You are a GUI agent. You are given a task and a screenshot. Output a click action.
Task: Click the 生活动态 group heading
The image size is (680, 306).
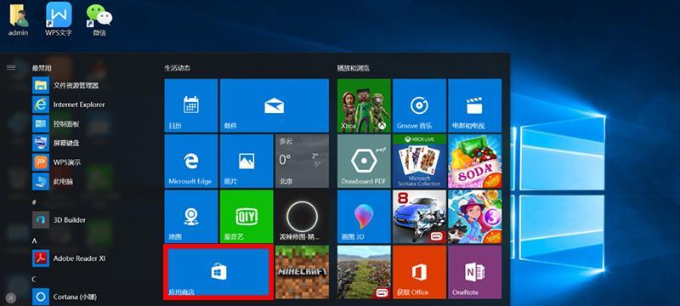click(178, 68)
